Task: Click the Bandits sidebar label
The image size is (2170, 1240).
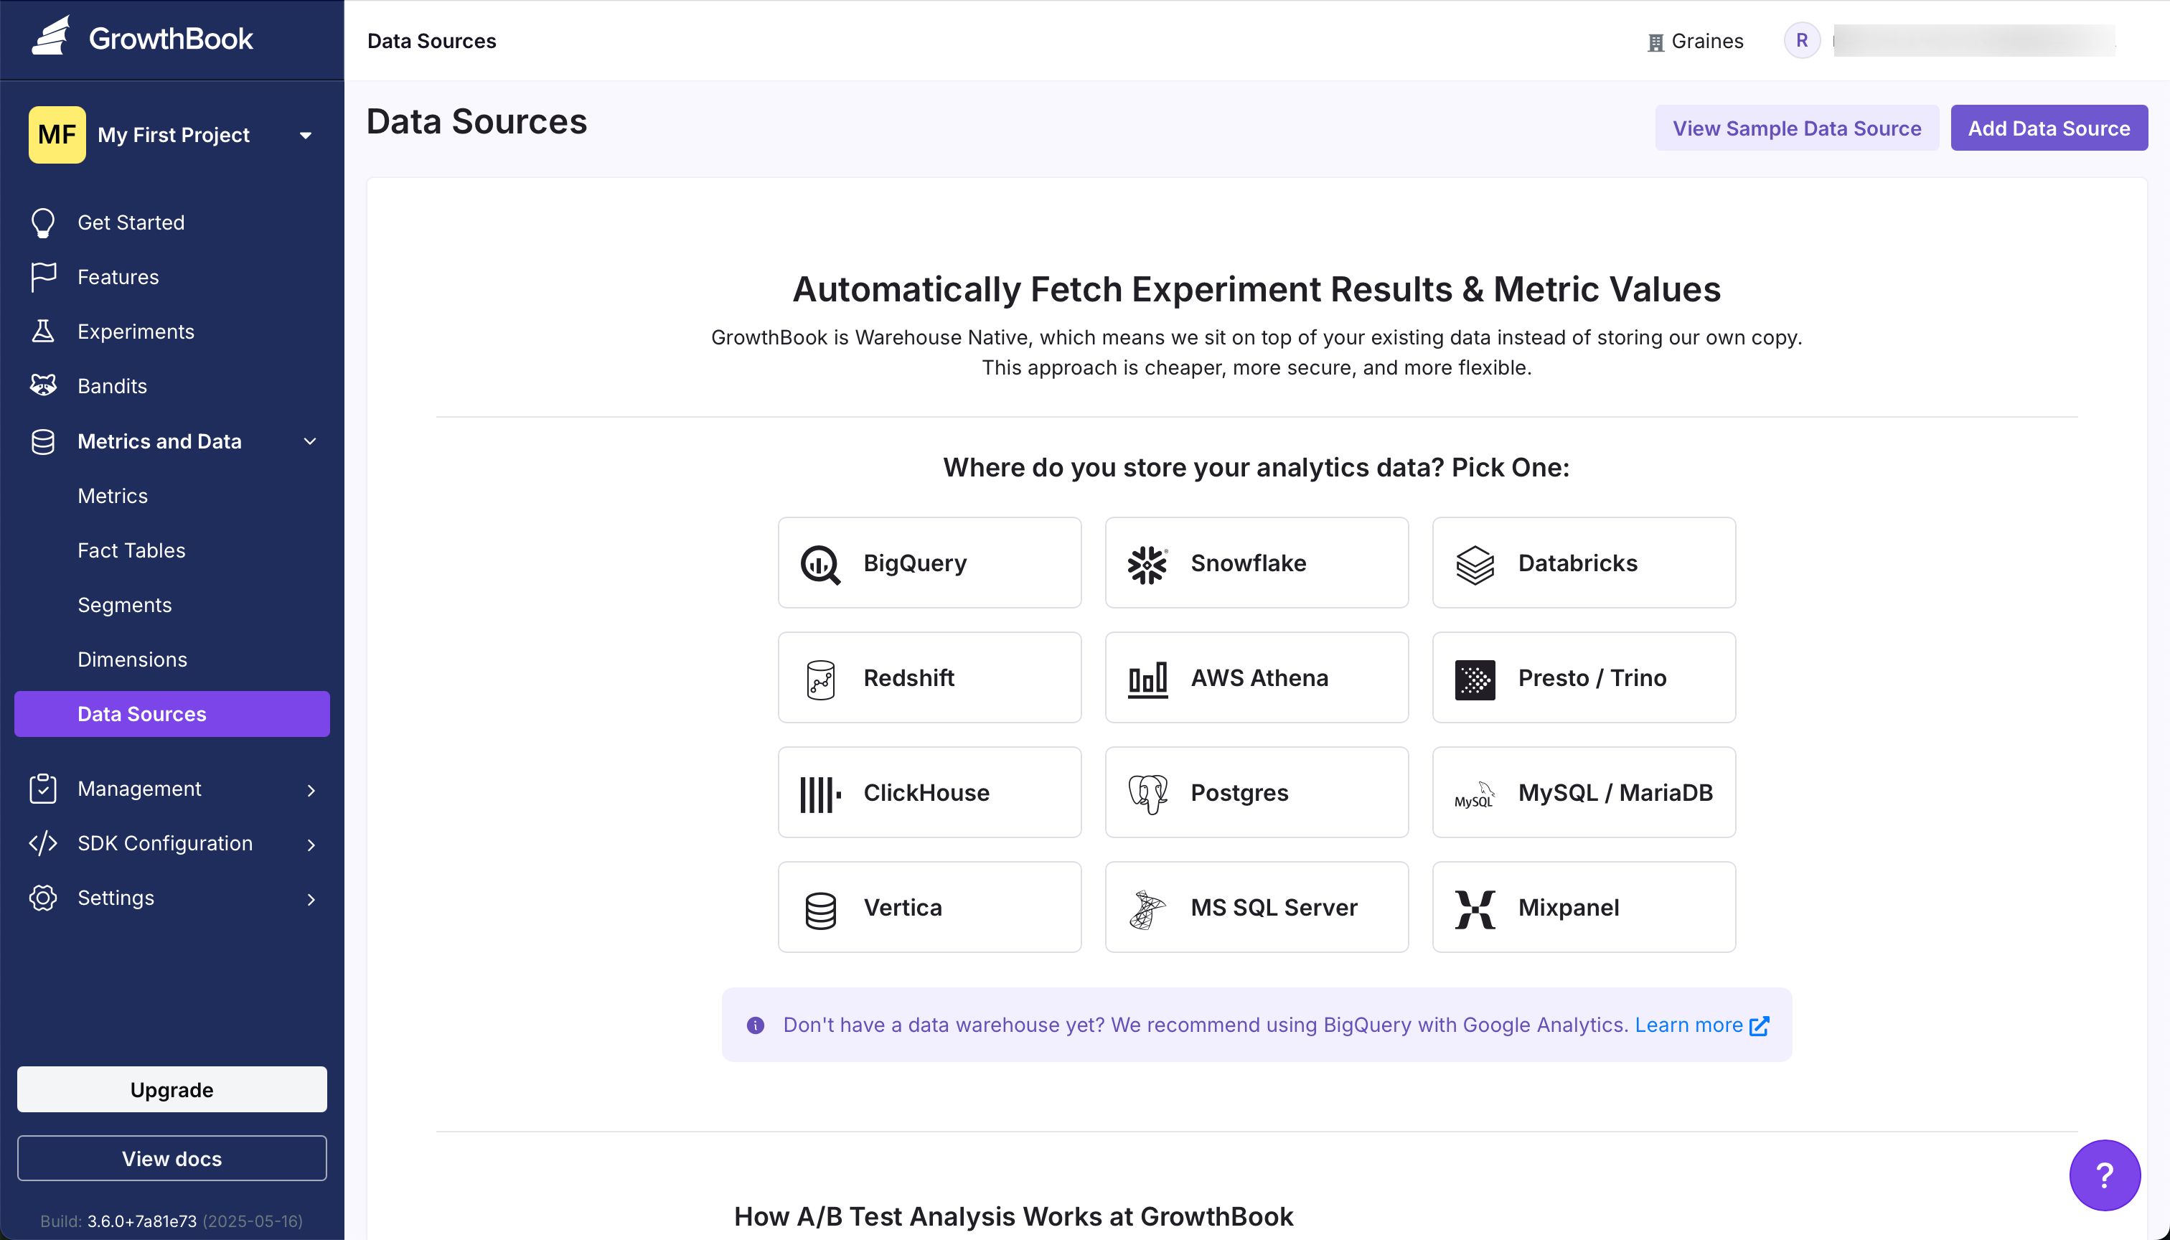Action: point(111,386)
